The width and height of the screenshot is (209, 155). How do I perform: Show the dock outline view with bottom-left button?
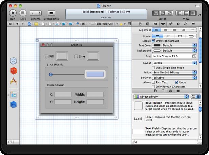point(10,142)
